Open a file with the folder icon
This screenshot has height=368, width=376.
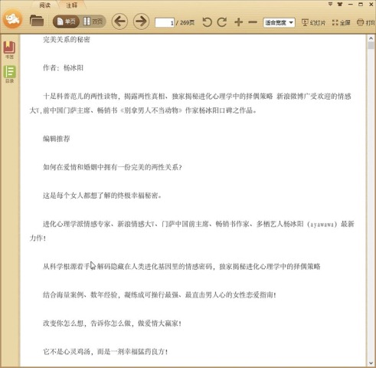(37, 21)
